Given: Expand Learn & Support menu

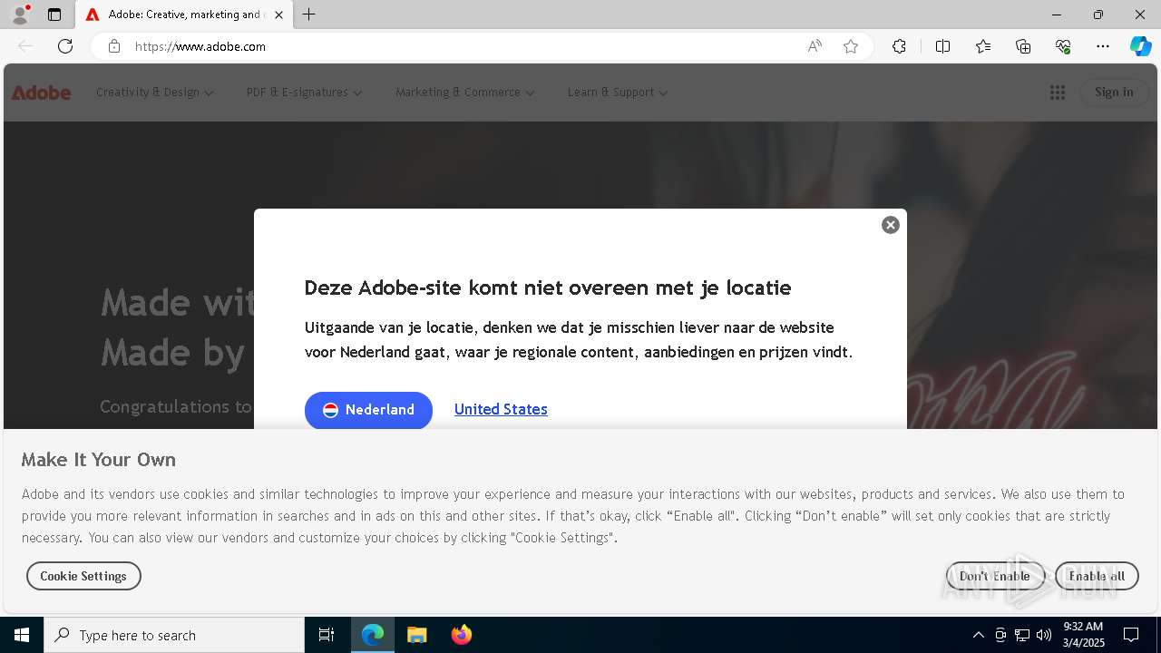Looking at the screenshot, I should [x=618, y=93].
